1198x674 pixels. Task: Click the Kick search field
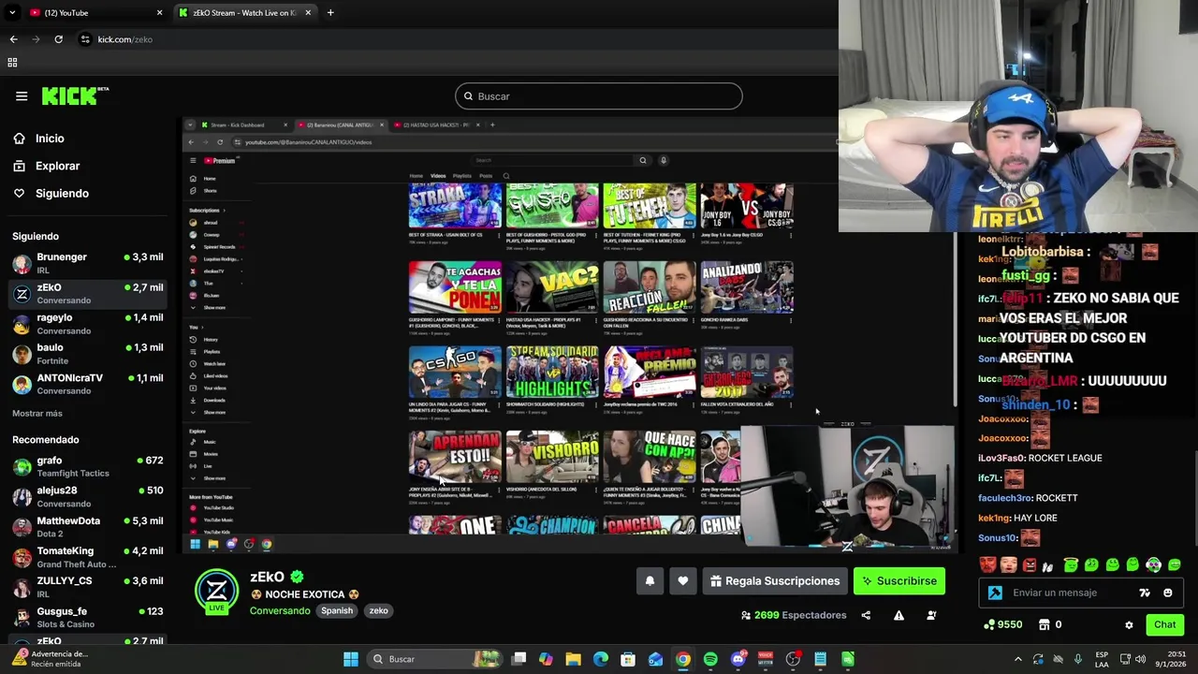[599, 96]
